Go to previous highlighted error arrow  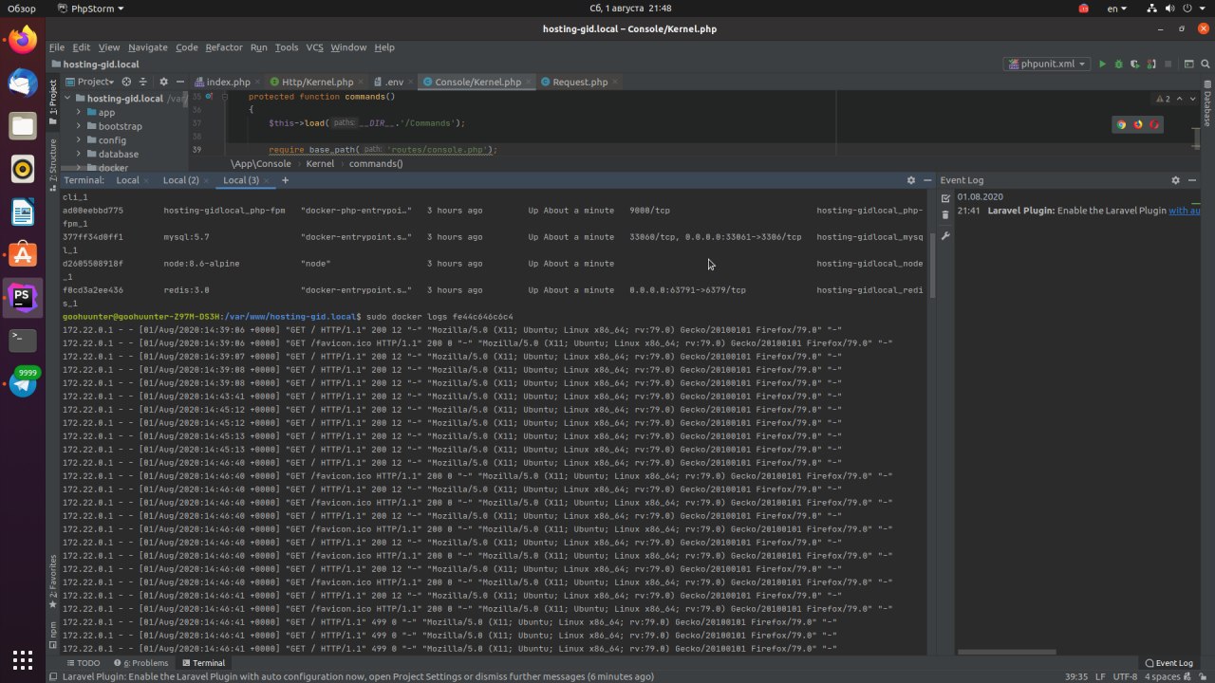pyautogui.click(x=1180, y=99)
